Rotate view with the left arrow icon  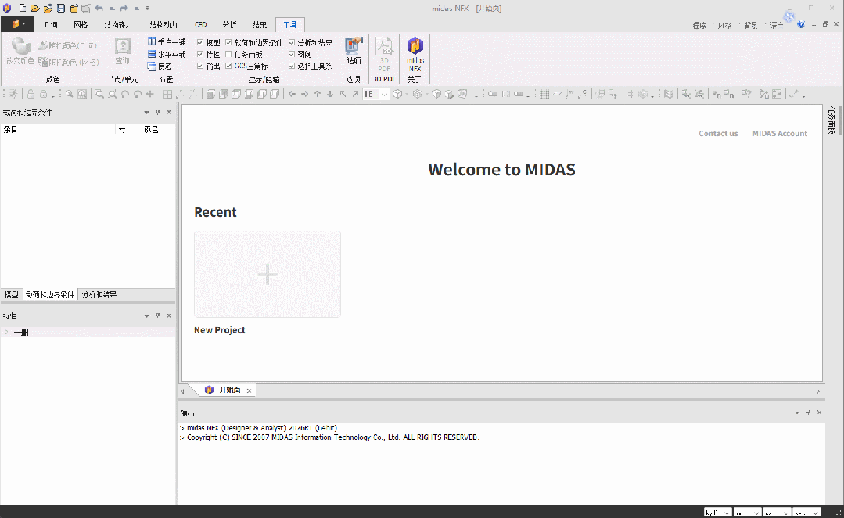point(292,94)
